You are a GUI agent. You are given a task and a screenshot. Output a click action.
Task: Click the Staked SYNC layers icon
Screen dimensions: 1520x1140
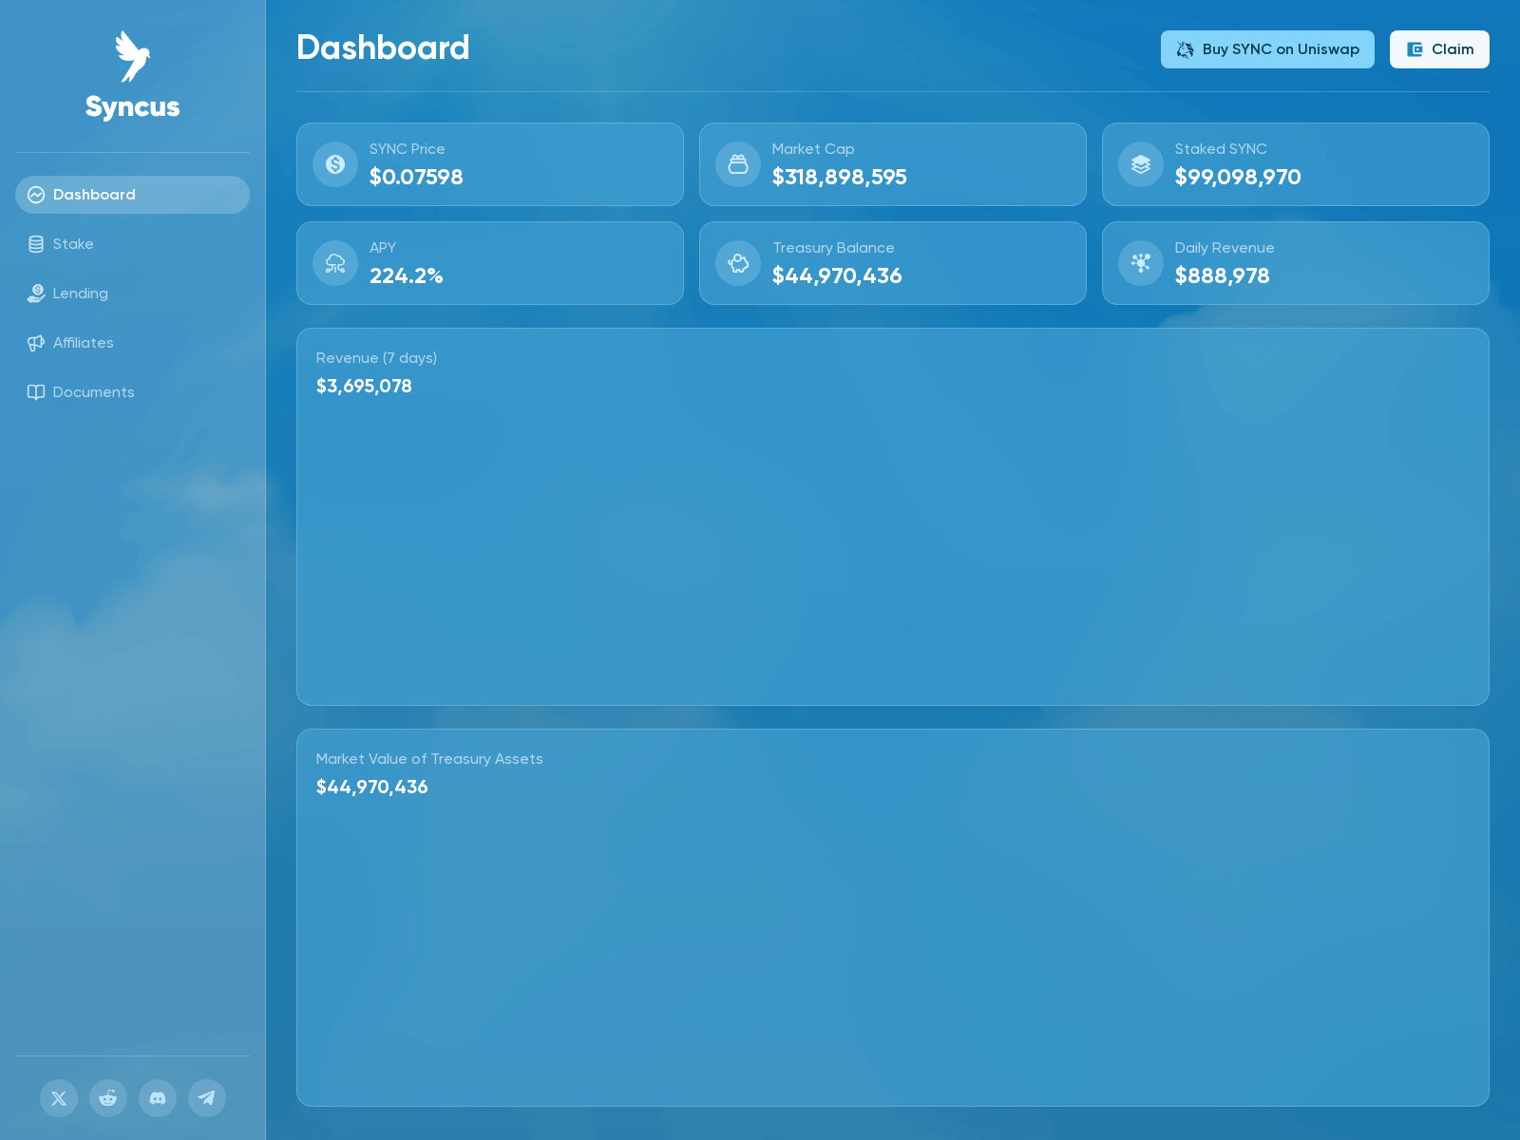tap(1141, 164)
